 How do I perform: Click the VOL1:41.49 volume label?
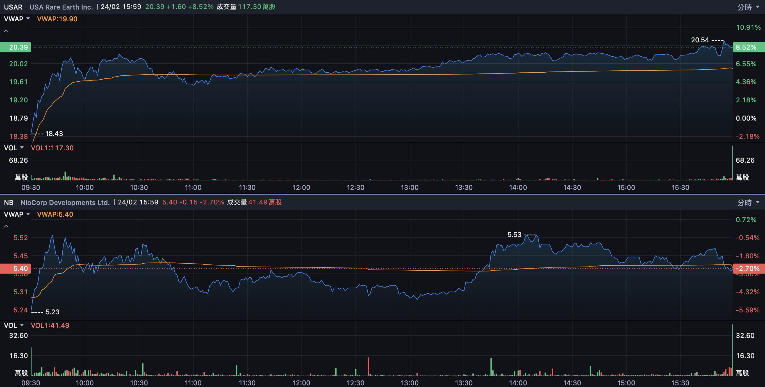click(50, 325)
